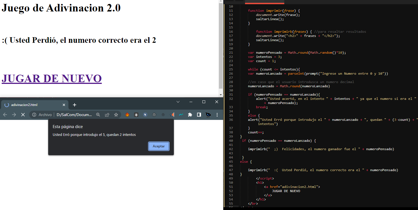The width and height of the screenshot is (418, 210).
Task: Click 'break;' on line 33
Action: [x=262, y=107]
